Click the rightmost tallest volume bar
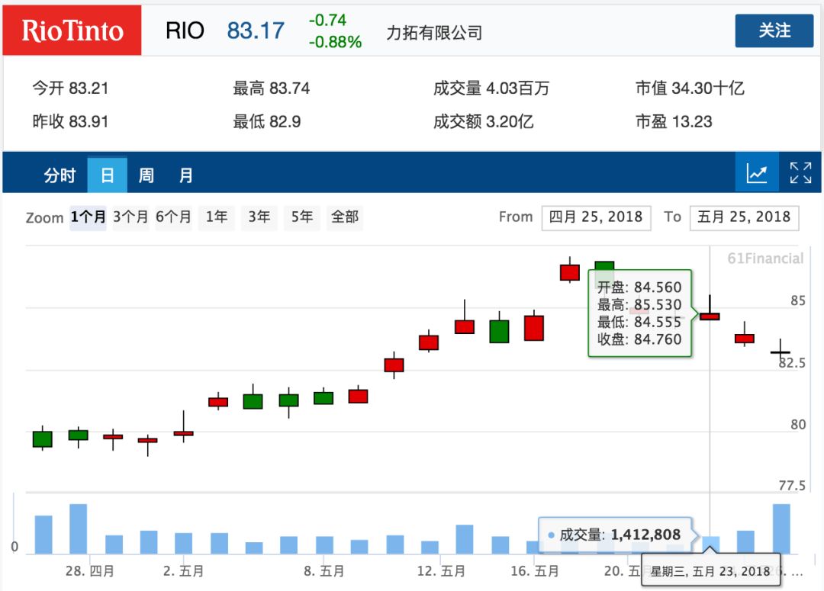 point(781,528)
